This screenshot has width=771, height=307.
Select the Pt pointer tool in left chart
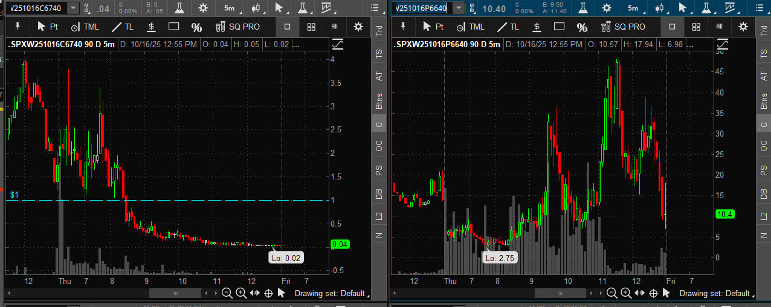48,27
